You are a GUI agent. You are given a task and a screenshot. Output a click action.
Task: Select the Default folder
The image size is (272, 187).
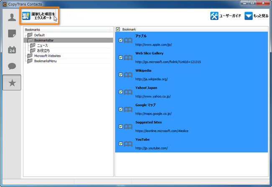coord(68,35)
